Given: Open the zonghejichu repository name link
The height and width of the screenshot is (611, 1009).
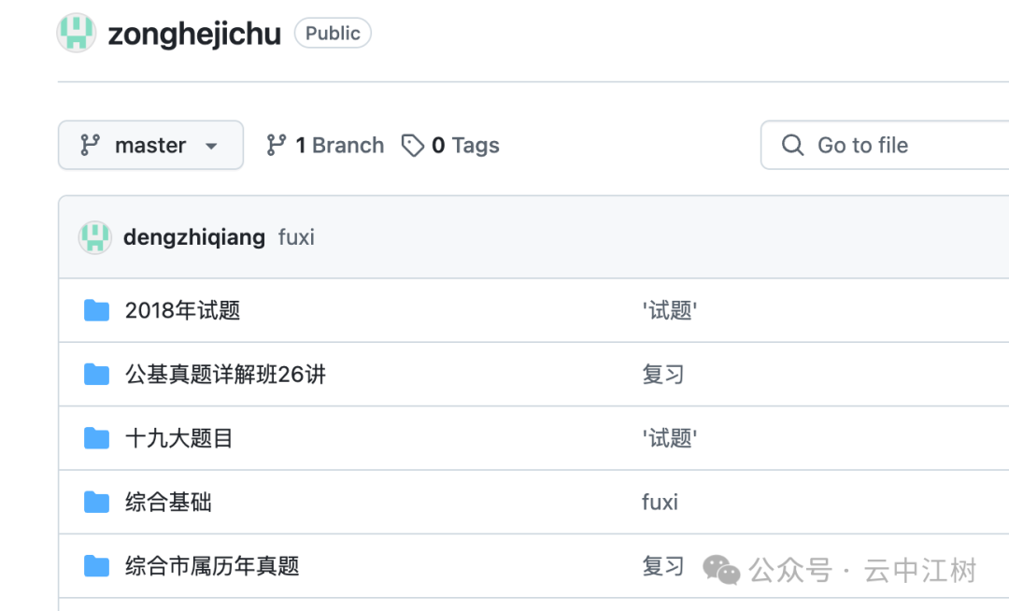Looking at the screenshot, I should pos(194,35).
